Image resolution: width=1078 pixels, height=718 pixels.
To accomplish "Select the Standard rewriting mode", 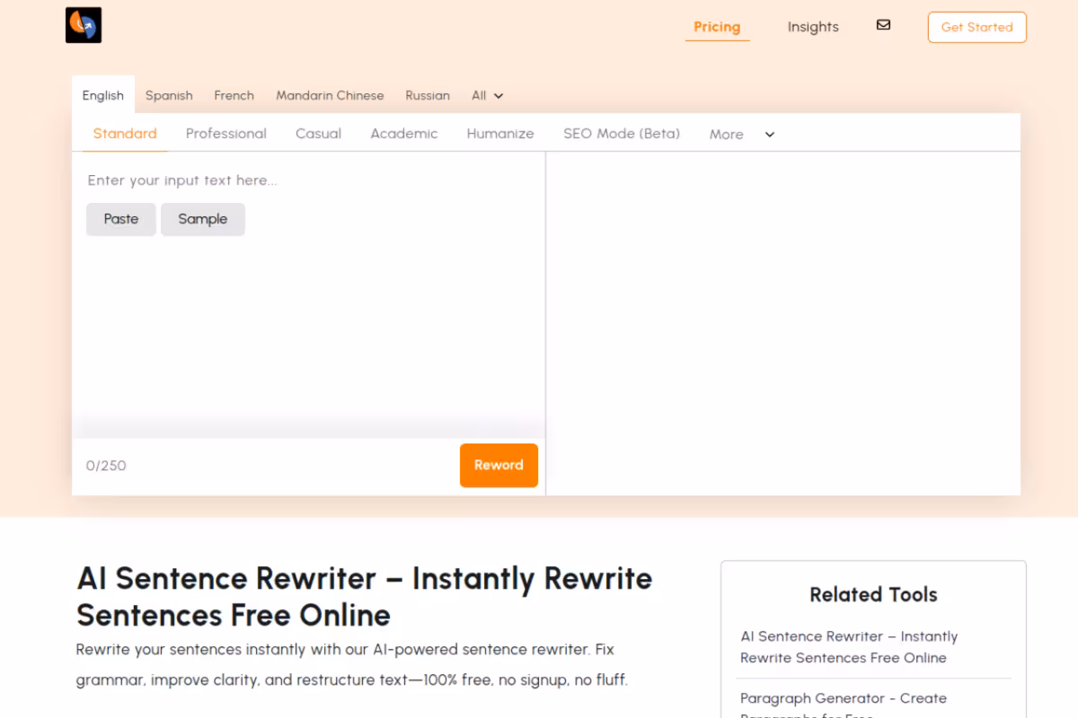I will pos(125,134).
